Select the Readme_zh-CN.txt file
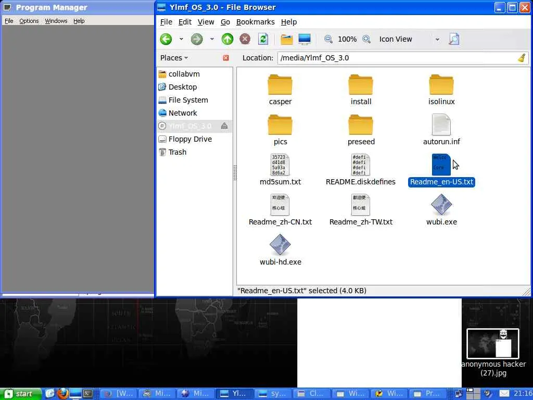 pyautogui.click(x=280, y=209)
